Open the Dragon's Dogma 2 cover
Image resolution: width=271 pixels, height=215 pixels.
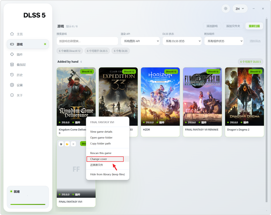click(245, 96)
